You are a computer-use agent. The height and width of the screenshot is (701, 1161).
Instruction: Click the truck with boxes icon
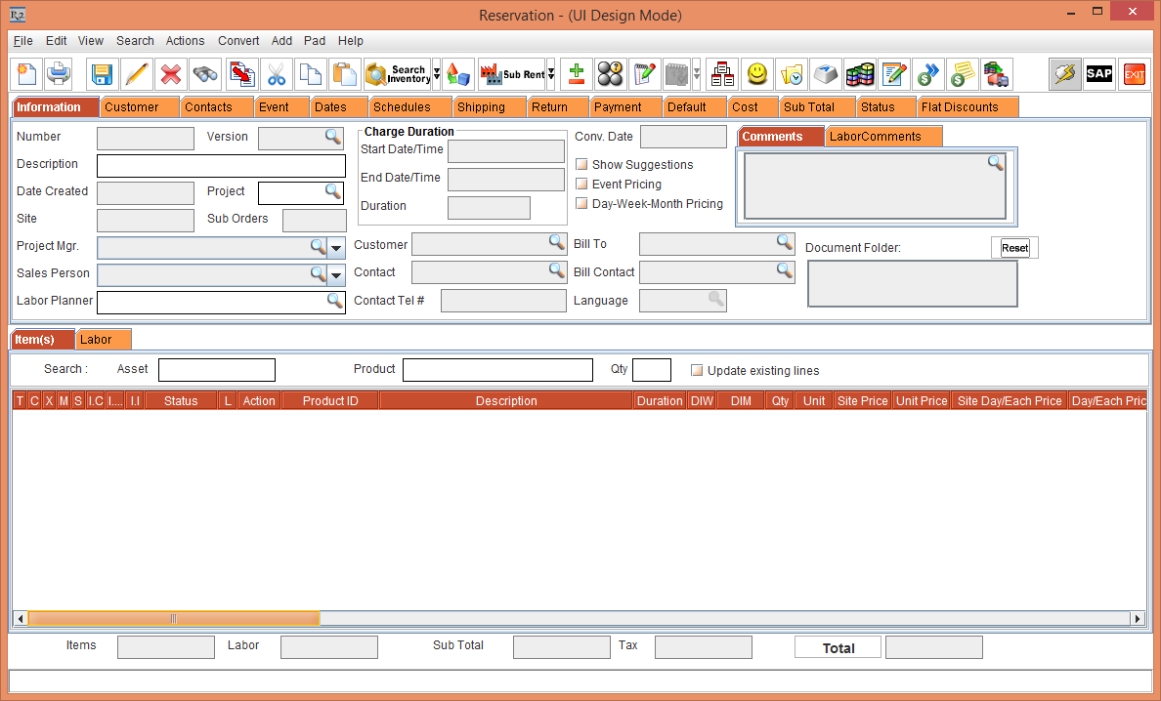pyautogui.click(x=996, y=74)
